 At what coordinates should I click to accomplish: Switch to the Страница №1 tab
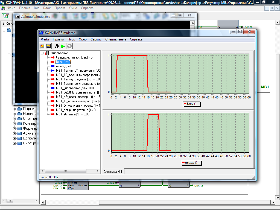pyautogui.click(x=113, y=172)
